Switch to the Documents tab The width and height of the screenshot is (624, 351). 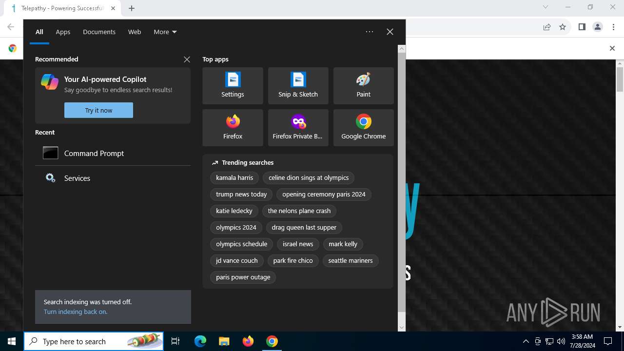click(99, 32)
